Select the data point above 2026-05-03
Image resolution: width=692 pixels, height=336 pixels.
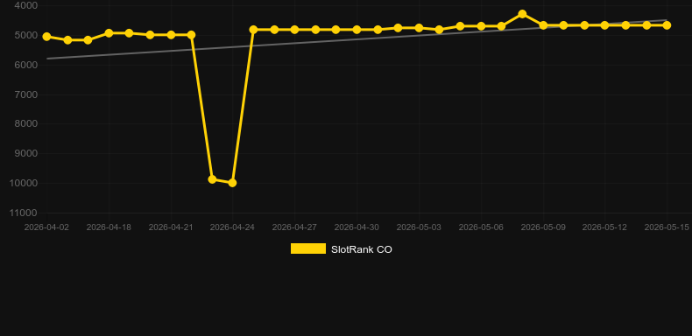419,28
